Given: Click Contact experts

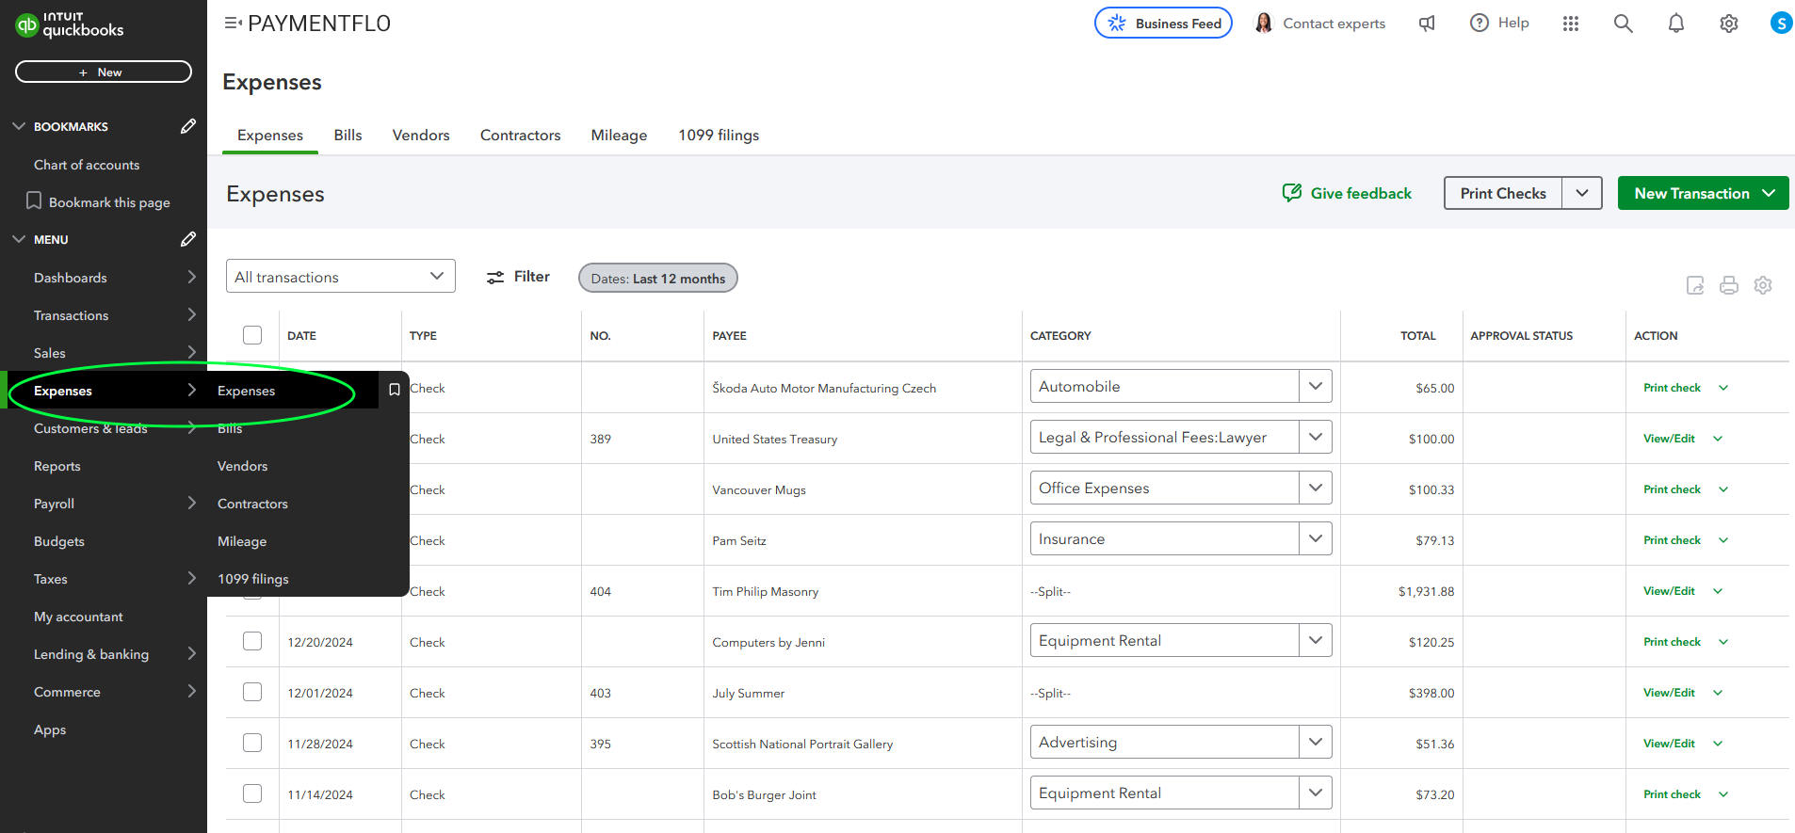Looking at the screenshot, I should (x=1320, y=24).
